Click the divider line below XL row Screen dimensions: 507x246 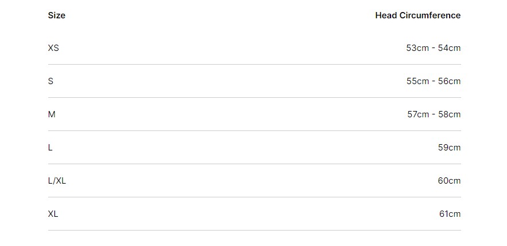[x=255, y=231]
